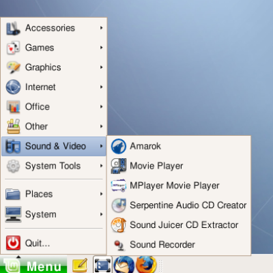Open the Graphics menu category

pos(54,68)
